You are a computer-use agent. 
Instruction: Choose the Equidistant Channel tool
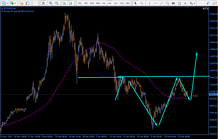point(179,3)
